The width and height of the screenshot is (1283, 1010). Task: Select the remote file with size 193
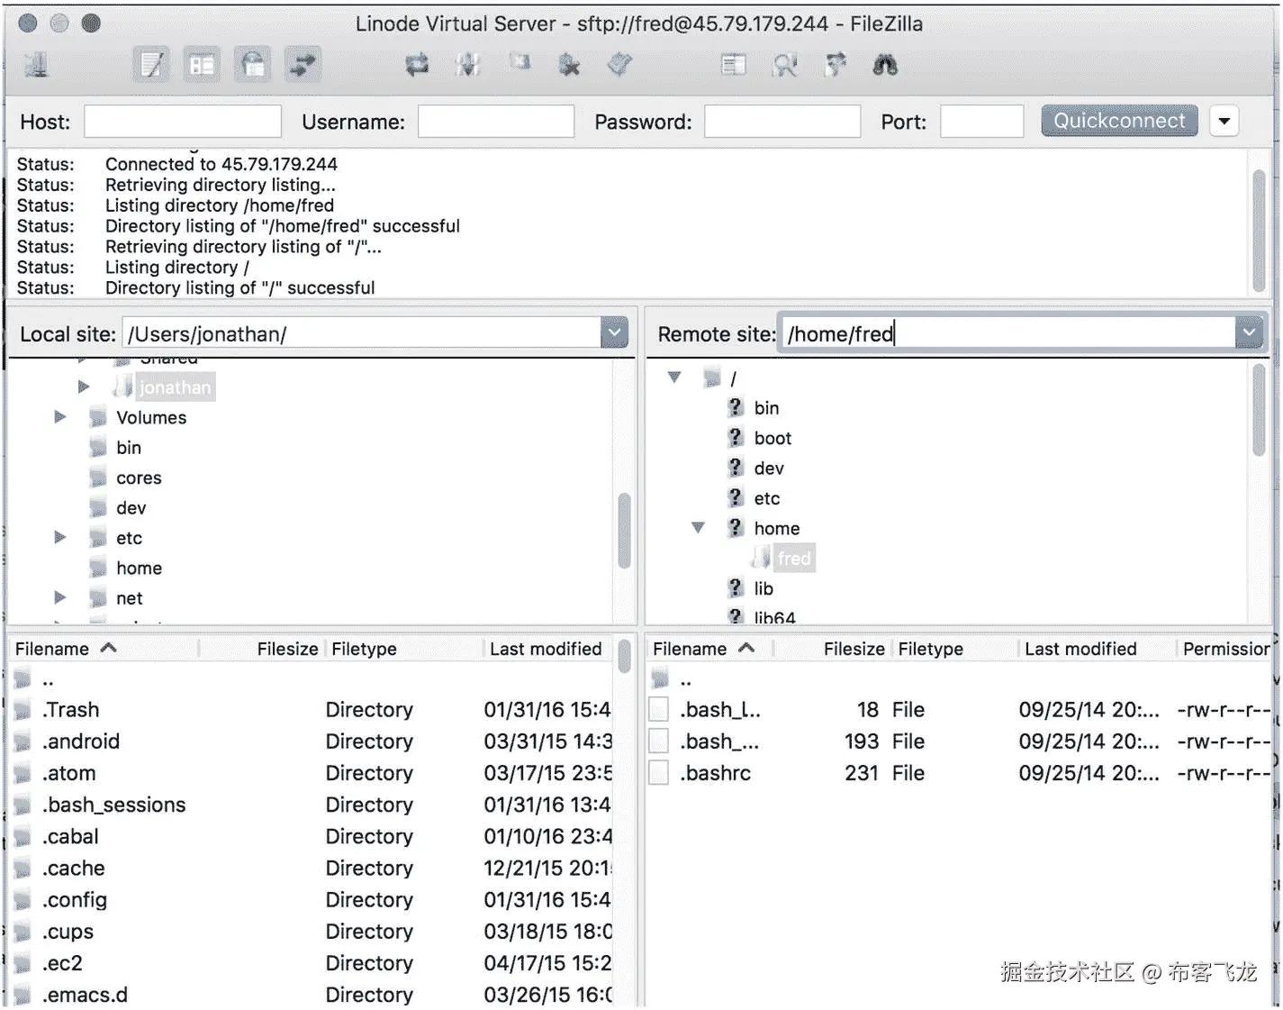[959, 742]
